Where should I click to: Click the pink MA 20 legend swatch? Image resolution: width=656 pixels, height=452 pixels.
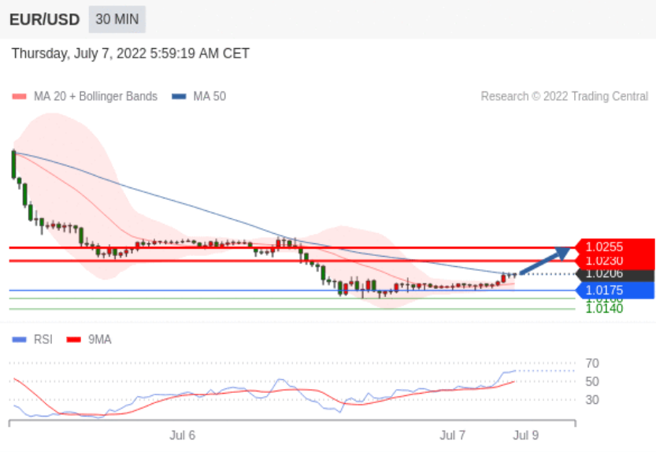pos(19,97)
